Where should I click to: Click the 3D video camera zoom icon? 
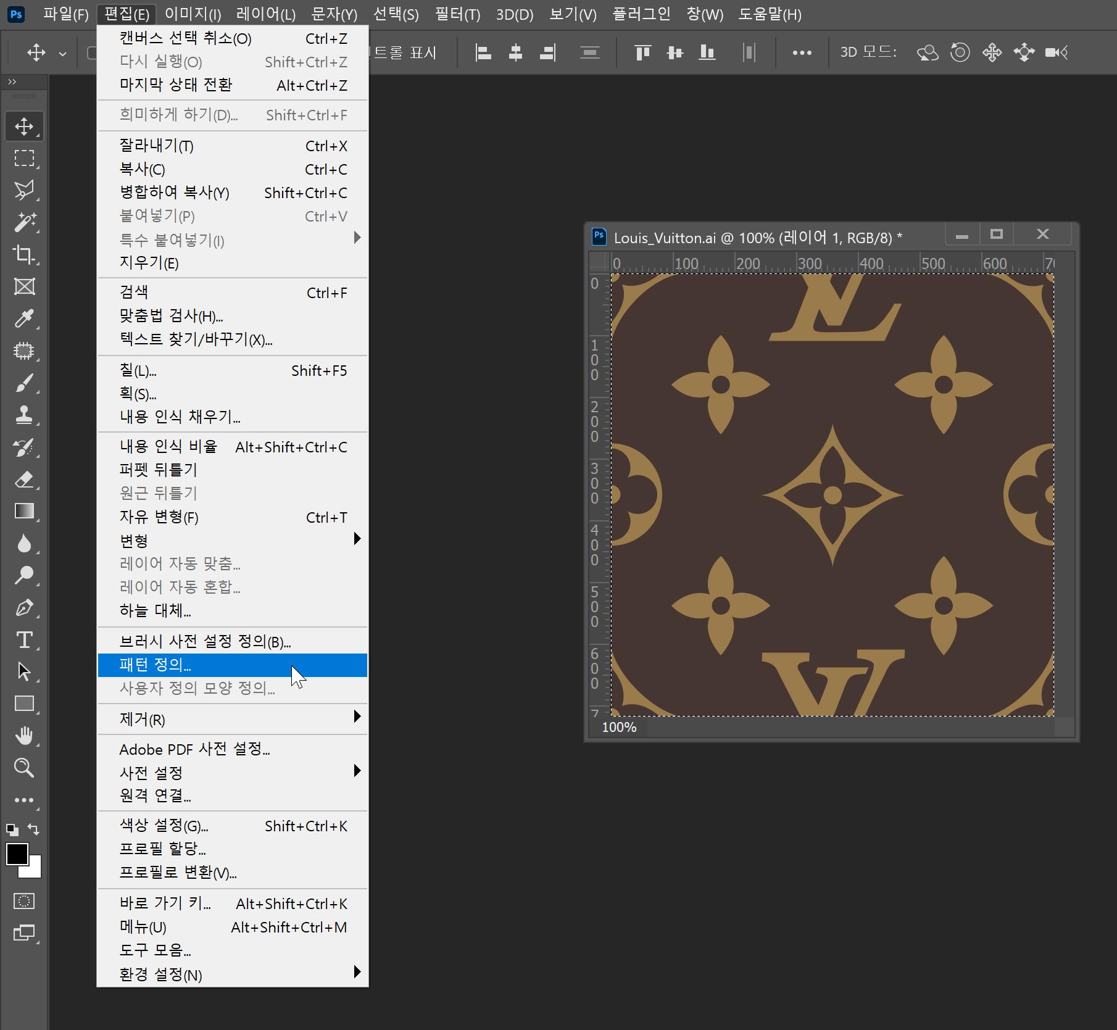1057,53
